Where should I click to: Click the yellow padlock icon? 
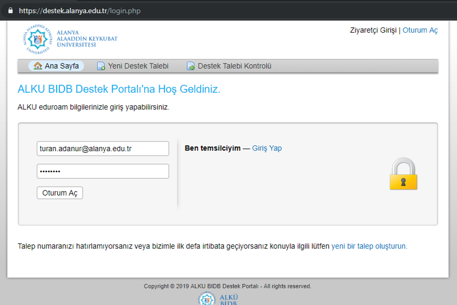403,173
